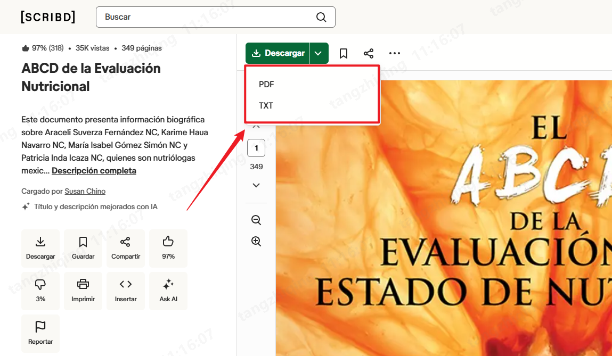Click the search magnifier icon
The image size is (612, 356).
(x=321, y=17)
